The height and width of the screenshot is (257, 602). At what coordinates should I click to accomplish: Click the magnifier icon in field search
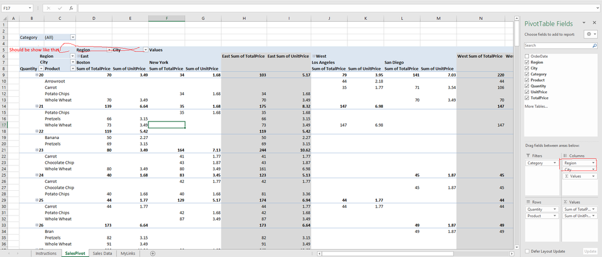coord(594,45)
